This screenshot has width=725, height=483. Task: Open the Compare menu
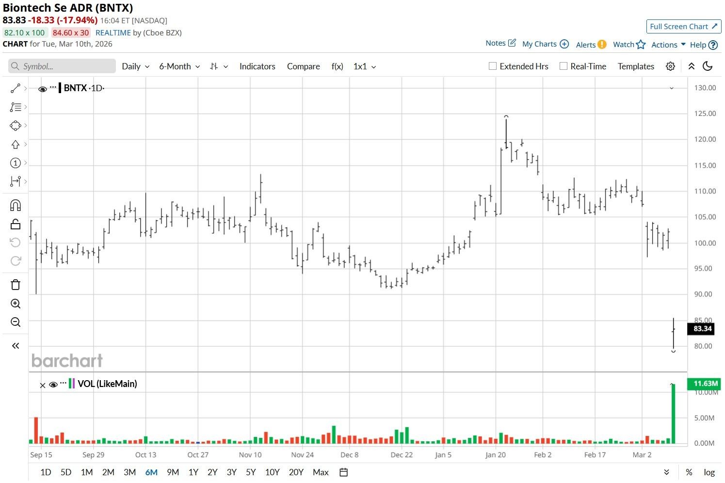(x=304, y=66)
